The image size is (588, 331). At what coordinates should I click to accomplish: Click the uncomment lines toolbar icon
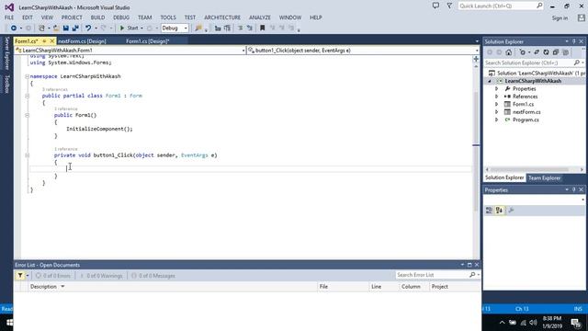point(249,29)
